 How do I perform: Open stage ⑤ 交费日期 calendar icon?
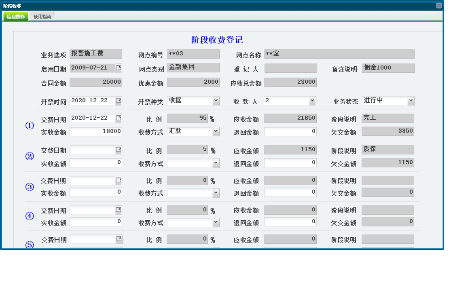click(119, 239)
